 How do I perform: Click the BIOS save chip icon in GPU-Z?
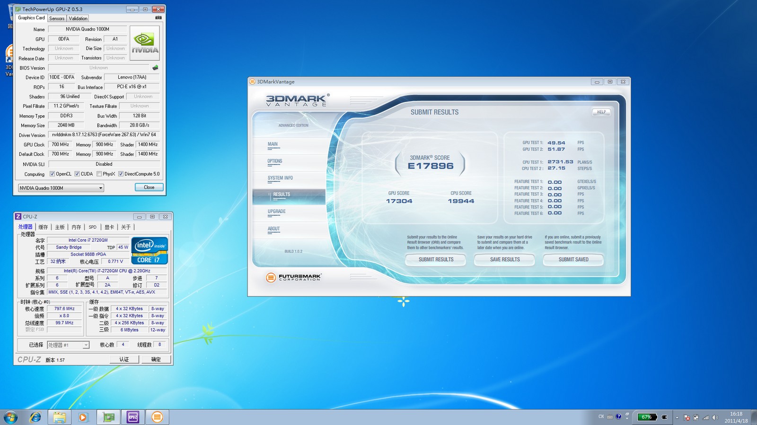pyautogui.click(x=155, y=68)
